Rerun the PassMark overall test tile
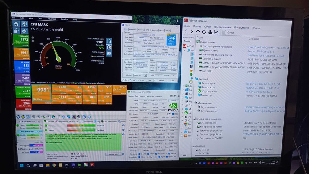This screenshot has height=174, width=309. pyautogui.click(x=25, y=46)
